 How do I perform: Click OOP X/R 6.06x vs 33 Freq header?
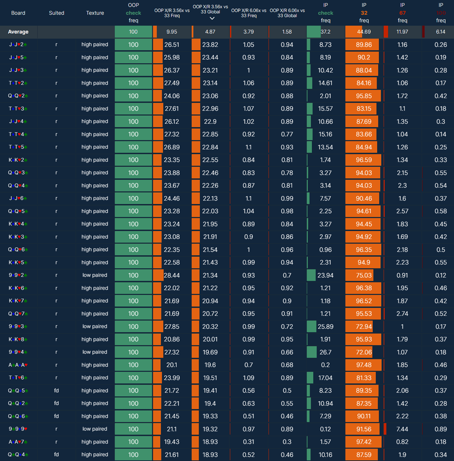[x=249, y=13]
